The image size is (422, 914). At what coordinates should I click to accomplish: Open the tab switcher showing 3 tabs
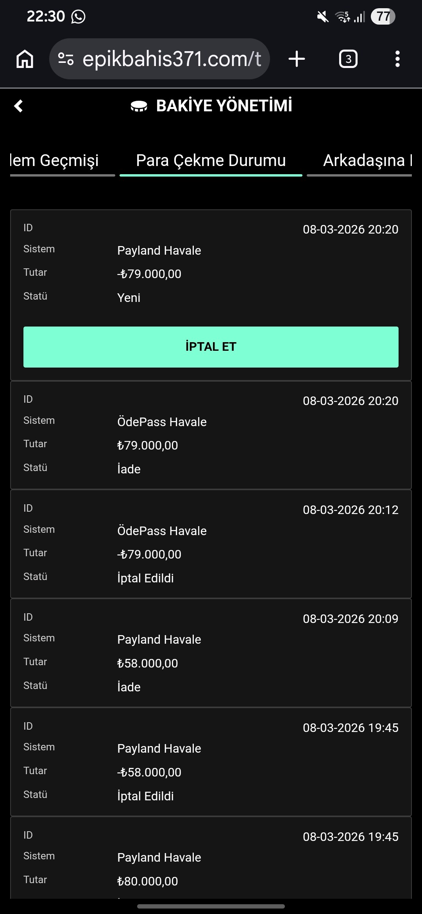348,59
